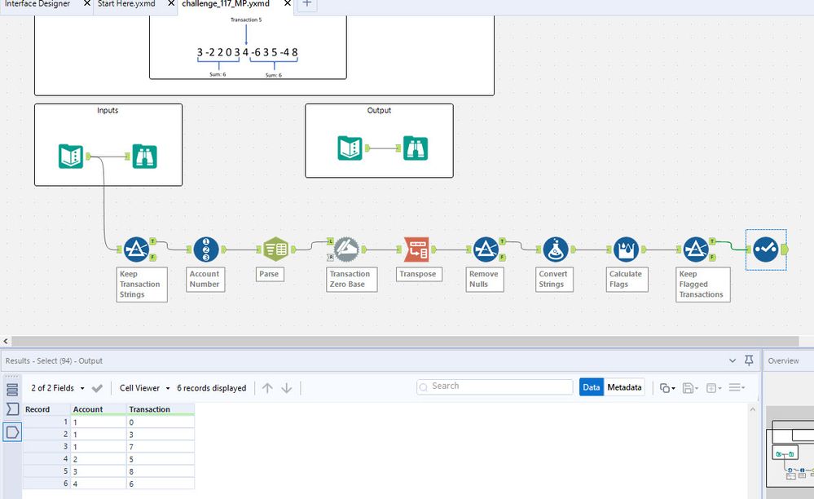Viewport: 814px width, 499px height.
Task: Select the Transaction Zero Base tool
Action: click(x=346, y=249)
